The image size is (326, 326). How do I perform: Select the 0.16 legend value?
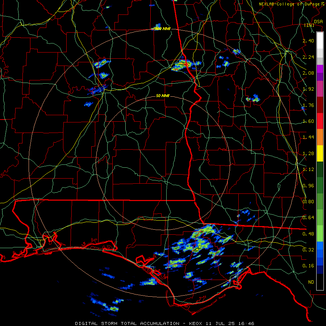click(x=308, y=266)
